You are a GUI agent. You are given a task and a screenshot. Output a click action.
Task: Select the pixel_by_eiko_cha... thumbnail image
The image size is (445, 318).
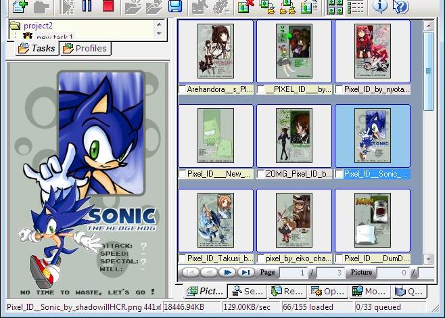coord(294,221)
